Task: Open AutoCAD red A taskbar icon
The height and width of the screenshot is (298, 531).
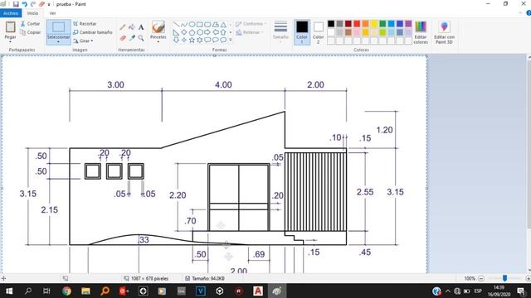Action: [258, 291]
